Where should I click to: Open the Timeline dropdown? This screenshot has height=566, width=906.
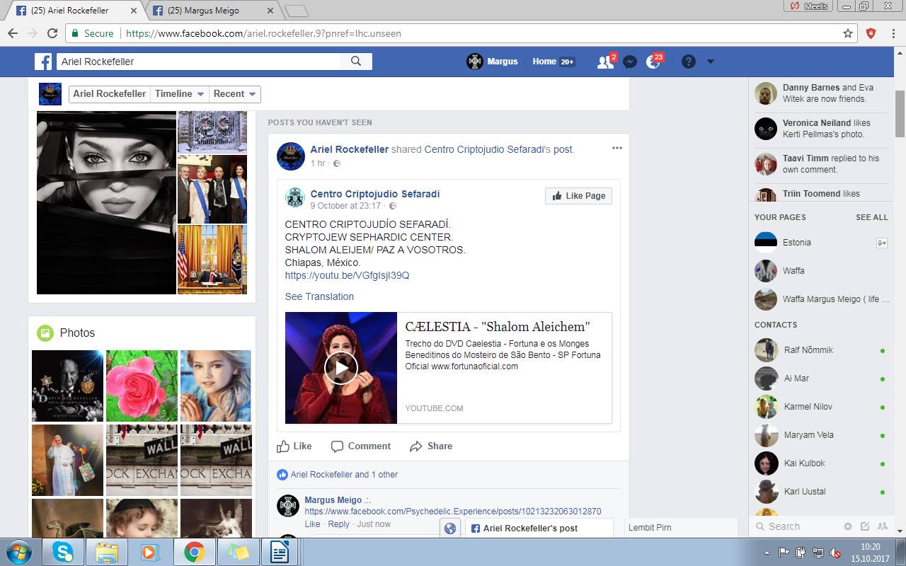click(x=180, y=94)
